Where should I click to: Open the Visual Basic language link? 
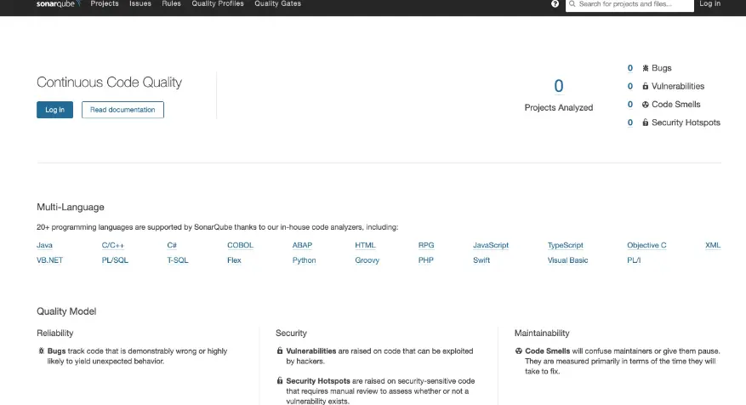pos(567,260)
